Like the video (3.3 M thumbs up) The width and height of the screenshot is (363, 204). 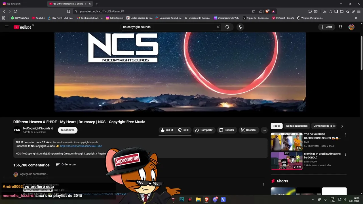coord(167,130)
